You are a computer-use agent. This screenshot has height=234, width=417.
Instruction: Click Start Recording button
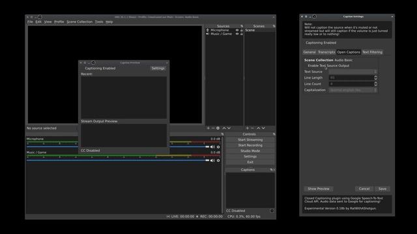click(250, 146)
